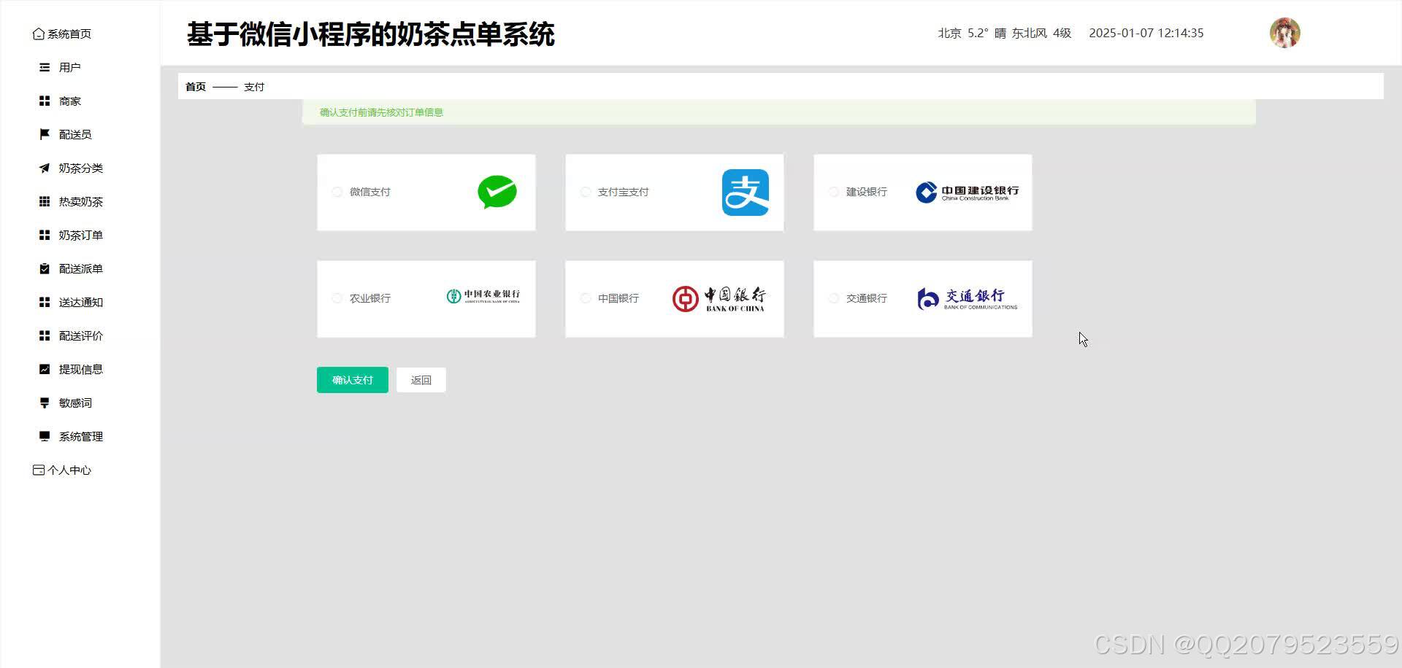Expand the 系统管理 menu
The image size is (1402, 668).
pos(80,436)
